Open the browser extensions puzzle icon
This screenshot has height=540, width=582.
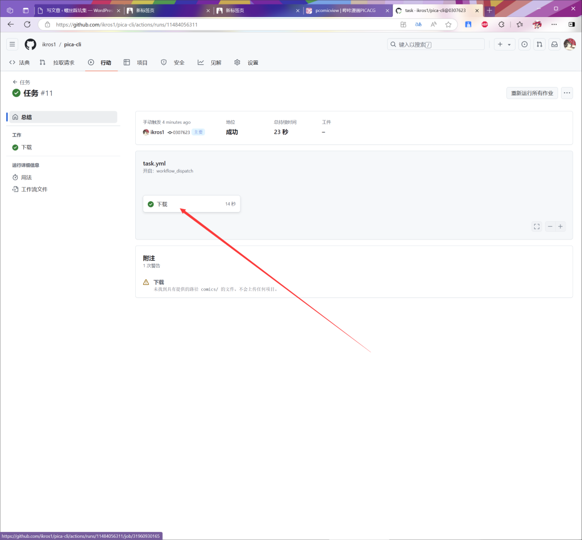(x=501, y=24)
